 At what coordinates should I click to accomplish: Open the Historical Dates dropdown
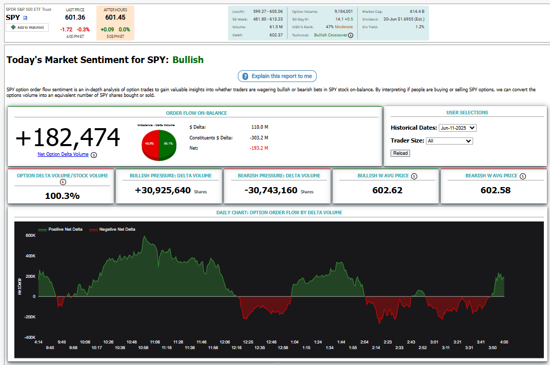pos(457,128)
